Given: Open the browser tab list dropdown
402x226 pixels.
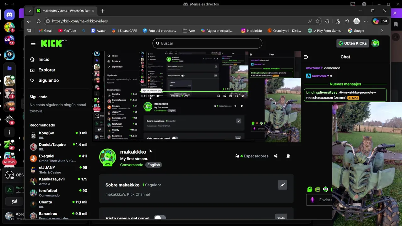Looking at the screenshot, I should click(29, 11).
